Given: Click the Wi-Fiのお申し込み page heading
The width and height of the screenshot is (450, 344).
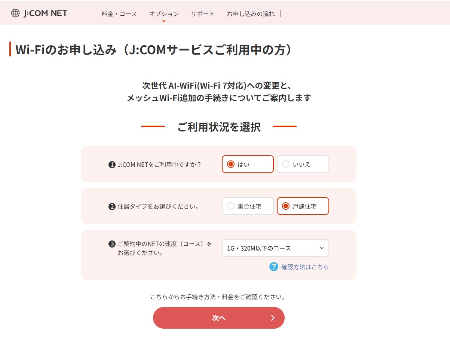Looking at the screenshot, I should [153, 49].
